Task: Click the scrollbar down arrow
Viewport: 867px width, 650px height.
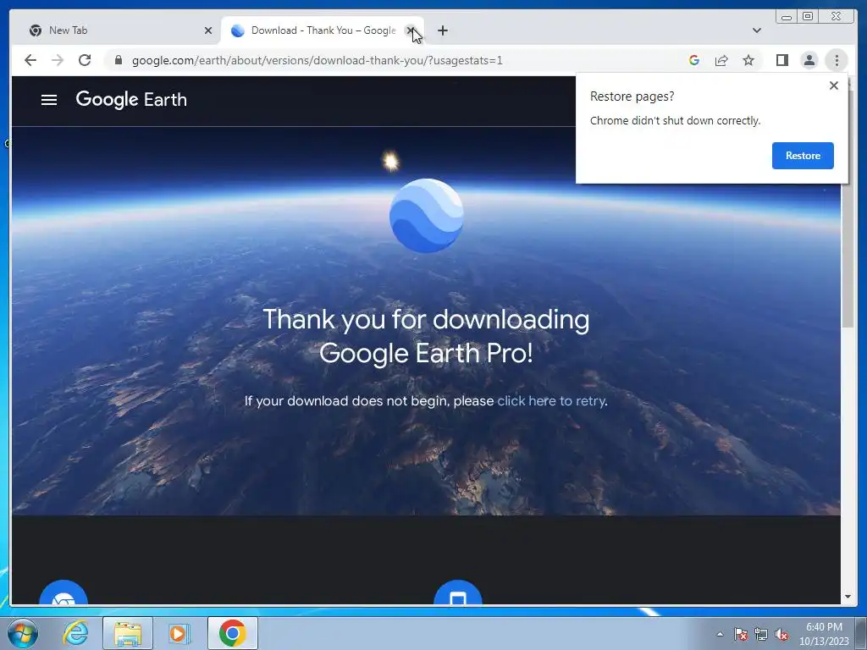Action: pyautogui.click(x=847, y=597)
